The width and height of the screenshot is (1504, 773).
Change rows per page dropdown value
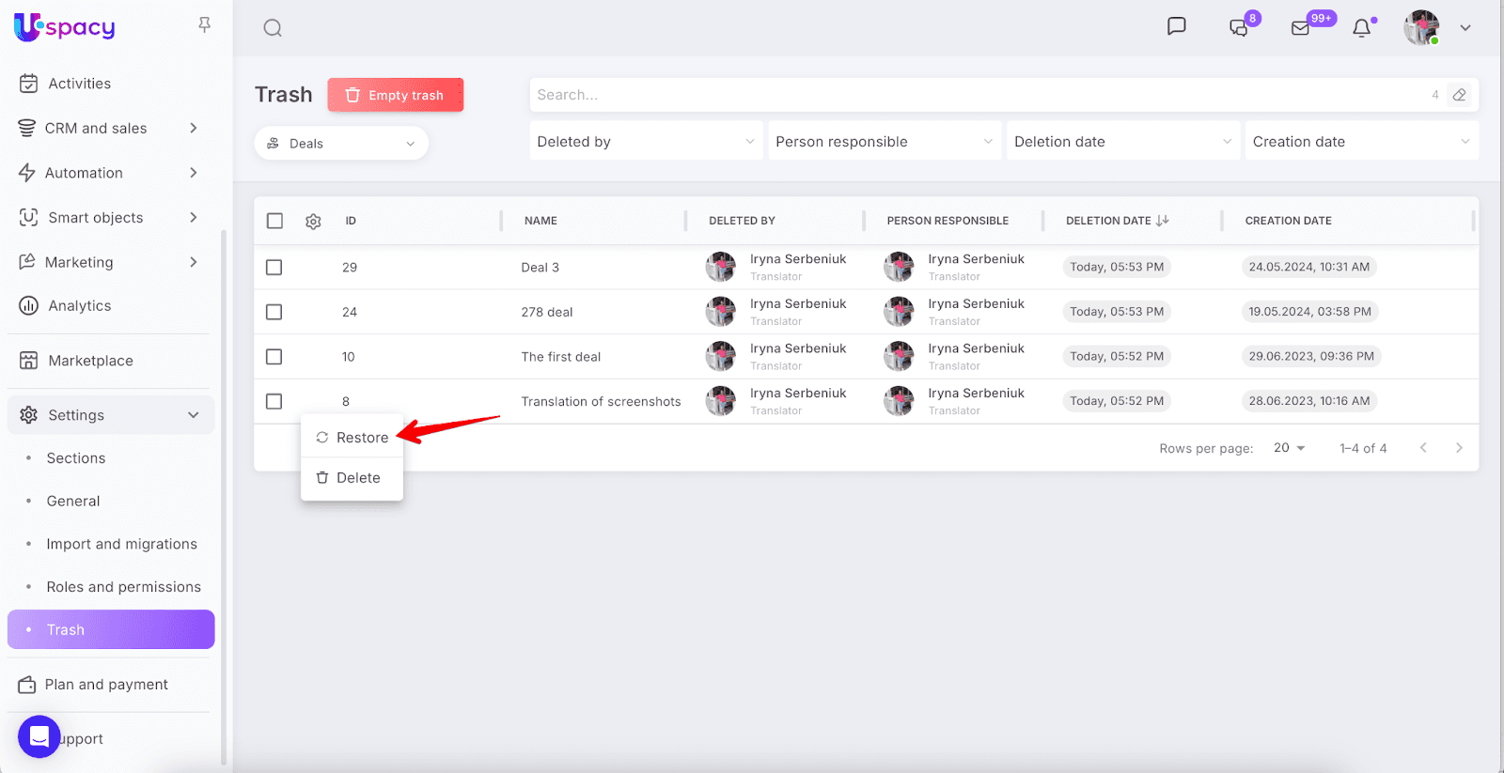pyautogui.click(x=1289, y=448)
